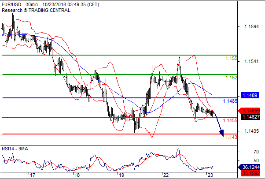Screen dimensions: 265x179
Task: Select the green 1.152 resistance level label
Action: [x=232, y=78]
